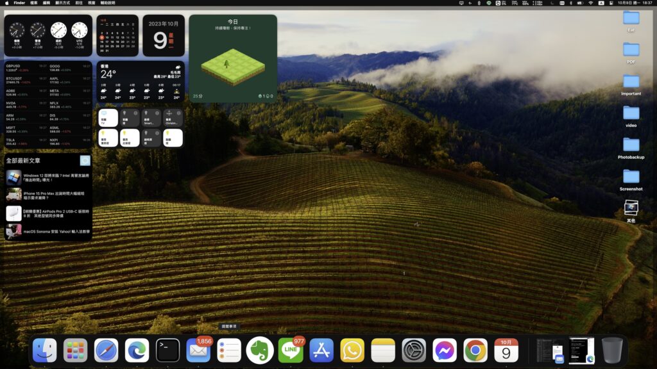Toggle the TV accessory in the Home widget
657x369 pixels.
point(108,118)
